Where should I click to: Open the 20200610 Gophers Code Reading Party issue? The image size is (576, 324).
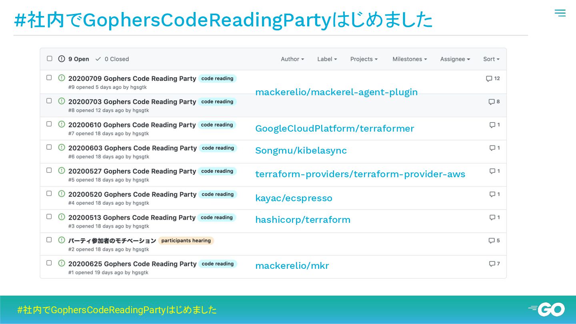tap(132, 125)
